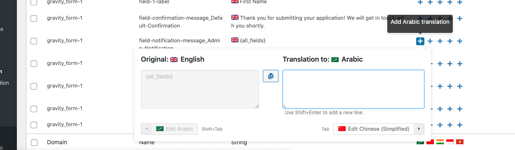Copy original English text into translation box
This screenshot has height=150, width=515.
click(271, 76)
